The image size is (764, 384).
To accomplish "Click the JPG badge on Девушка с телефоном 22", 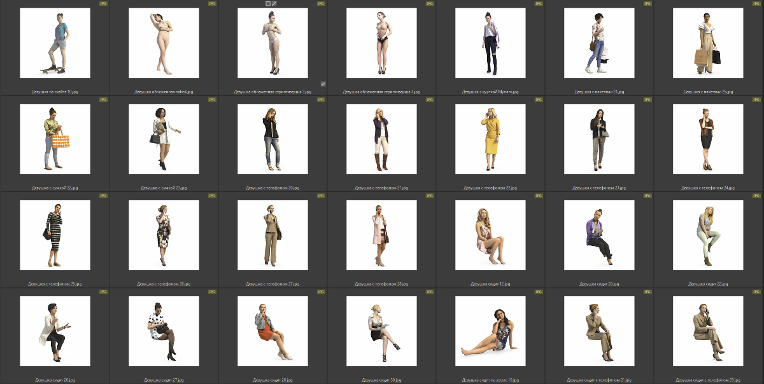I will point(539,100).
